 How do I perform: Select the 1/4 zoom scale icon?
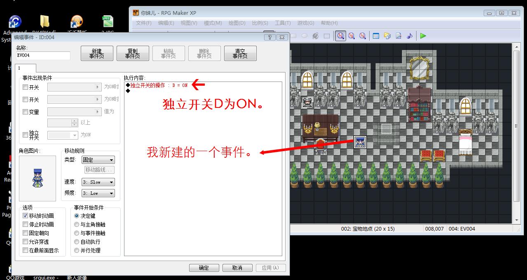[363, 36]
